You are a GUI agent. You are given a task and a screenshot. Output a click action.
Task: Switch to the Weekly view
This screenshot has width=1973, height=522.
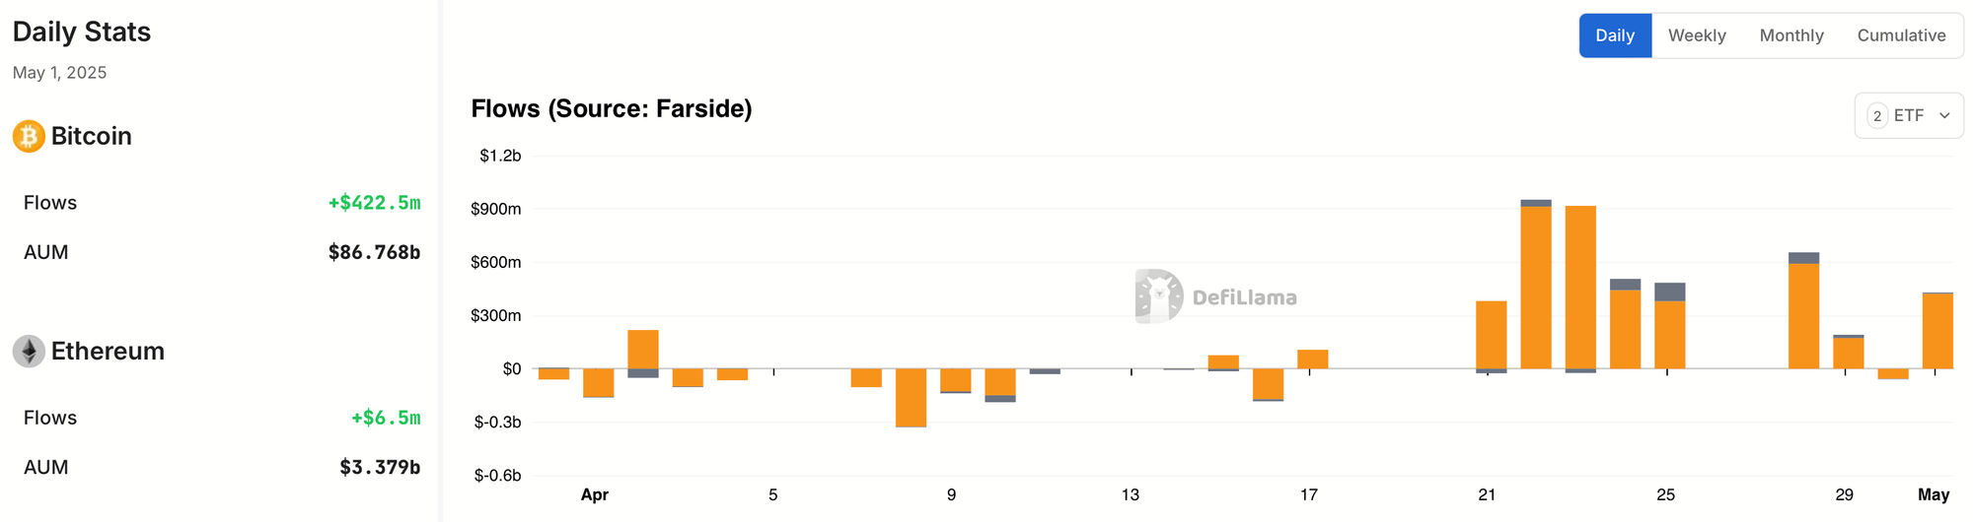(x=1697, y=35)
